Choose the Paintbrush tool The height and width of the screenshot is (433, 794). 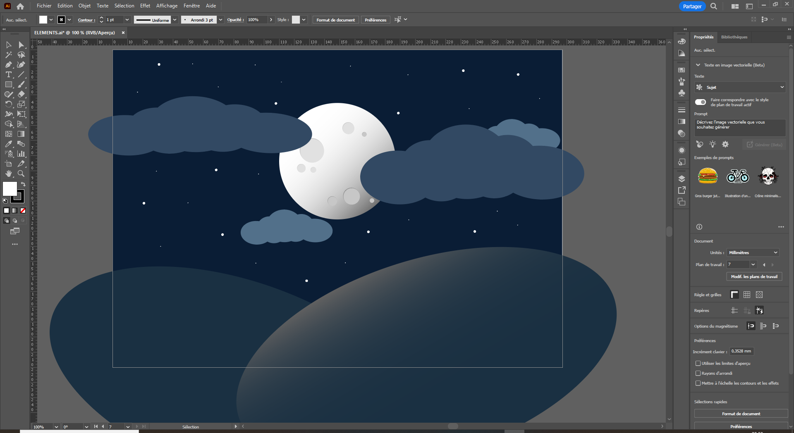pyautogui.click(x=22, y=84)
